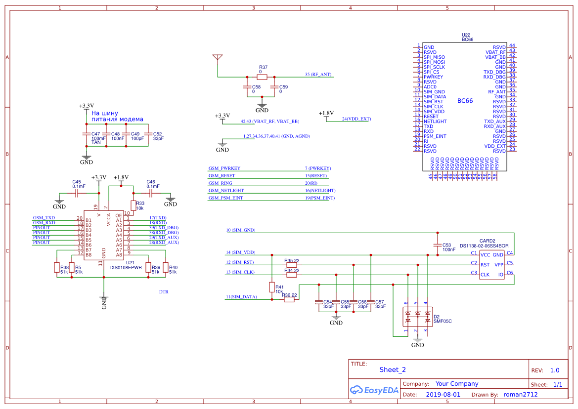Select the GSM_TXD net label

coord(44,218)
